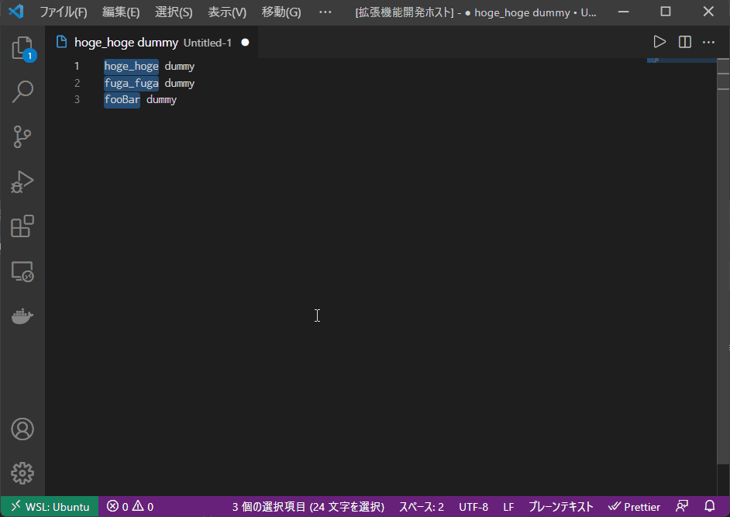
Task: Click the Run play button in editor toolbar
Action: click(659, 42)
